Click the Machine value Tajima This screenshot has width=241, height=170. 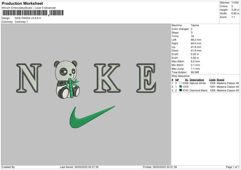[x=195, y=25]
